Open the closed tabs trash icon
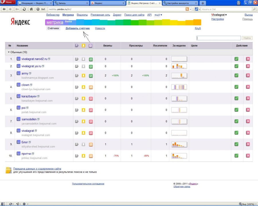 pyautogui.click(x=239, y=3)
